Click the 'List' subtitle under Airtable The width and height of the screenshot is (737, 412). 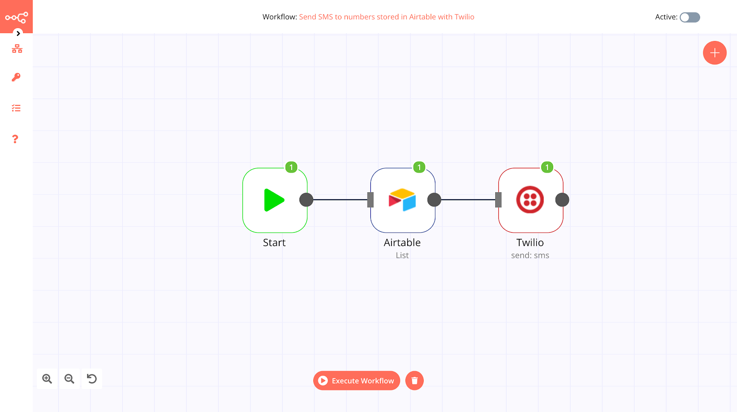[x=402, y=256]
